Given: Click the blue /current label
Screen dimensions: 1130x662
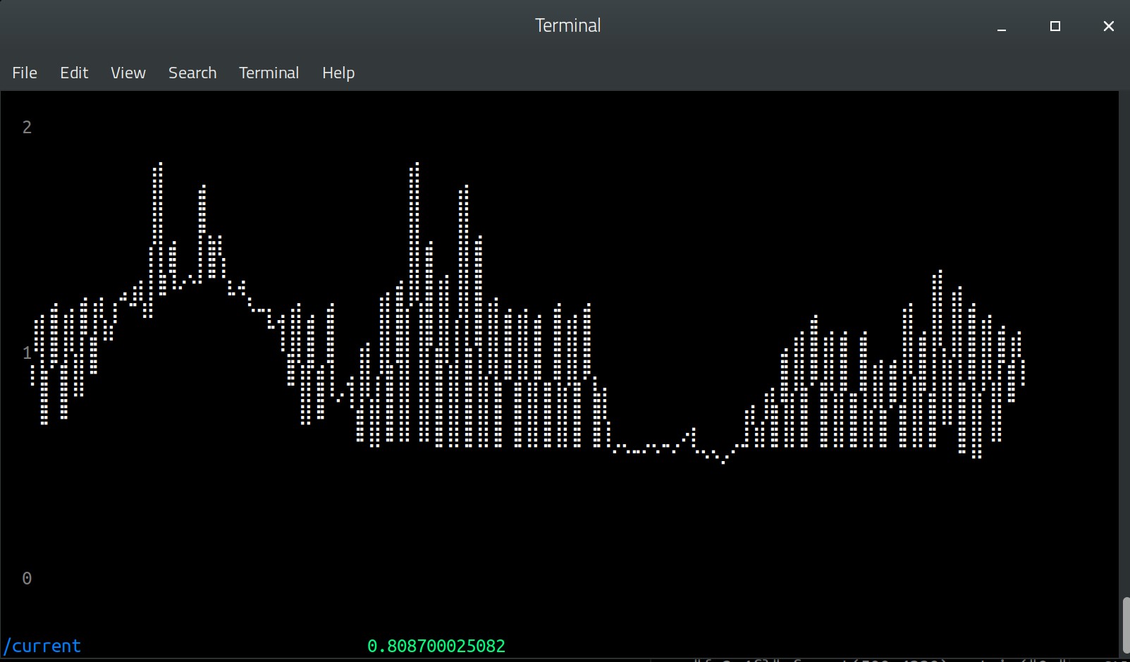Looking at the screenshot, I should tap(42, 646).
